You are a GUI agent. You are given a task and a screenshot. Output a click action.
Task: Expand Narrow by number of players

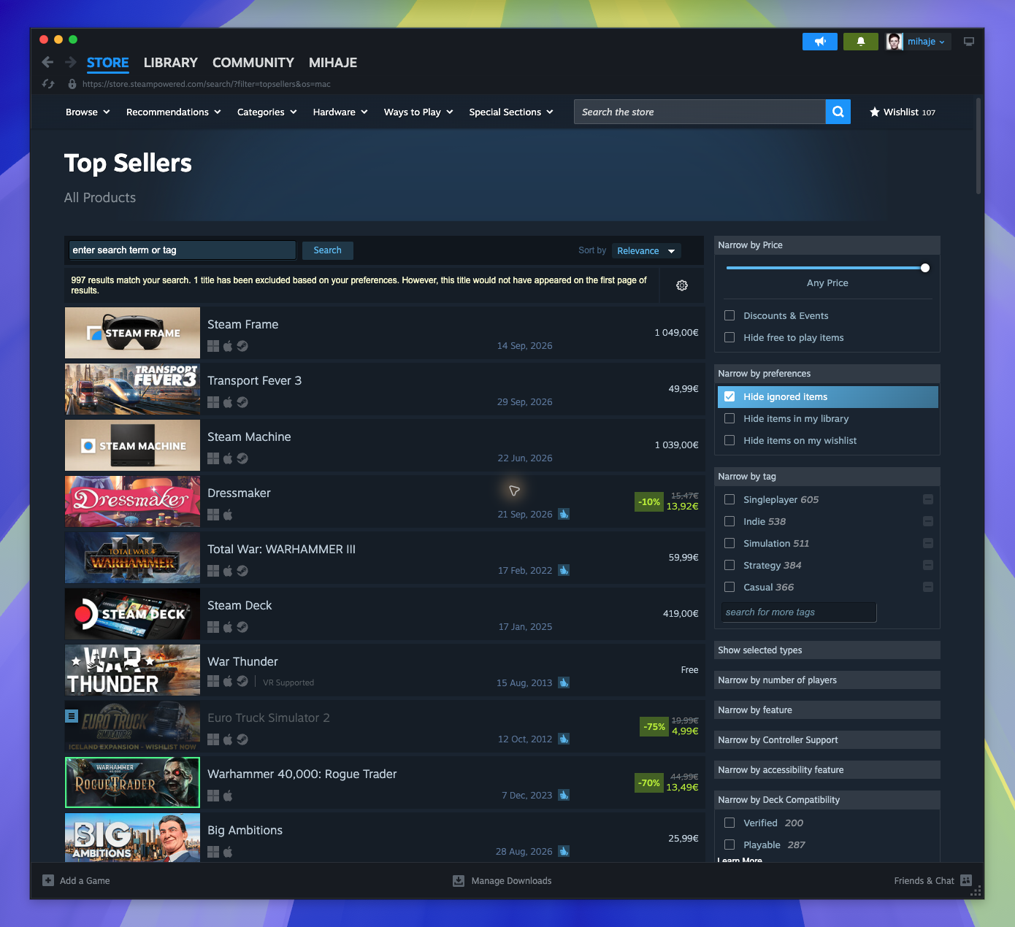pos(827,680)
